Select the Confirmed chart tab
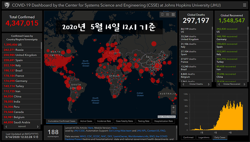 (188, 138)
